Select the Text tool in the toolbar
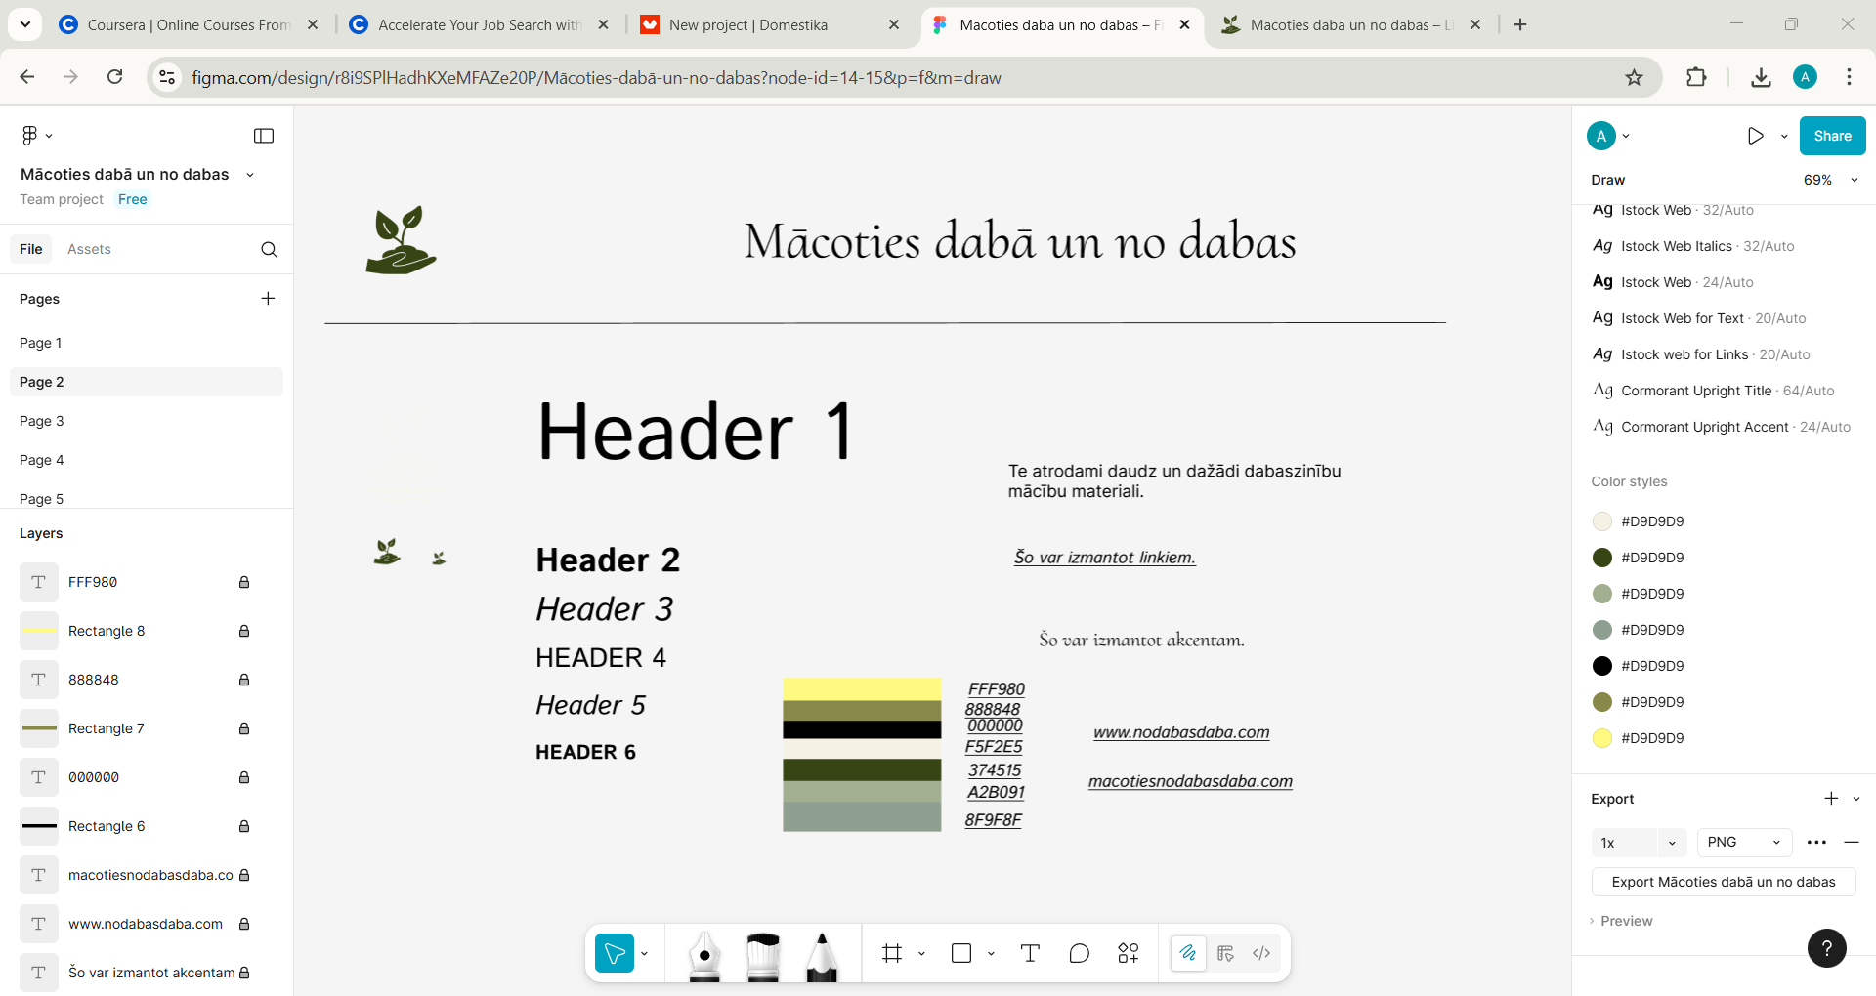 point(1030,953)
